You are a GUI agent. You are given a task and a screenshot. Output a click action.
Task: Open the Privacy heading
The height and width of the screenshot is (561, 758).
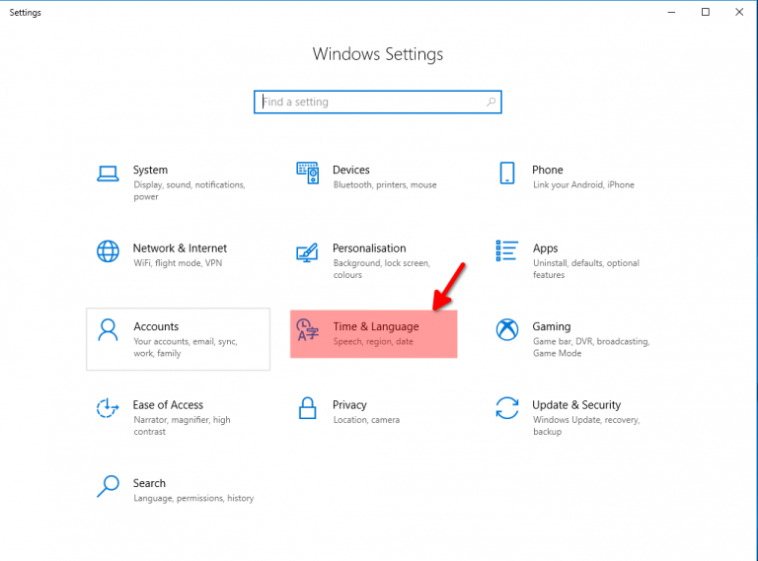point(349,405)
